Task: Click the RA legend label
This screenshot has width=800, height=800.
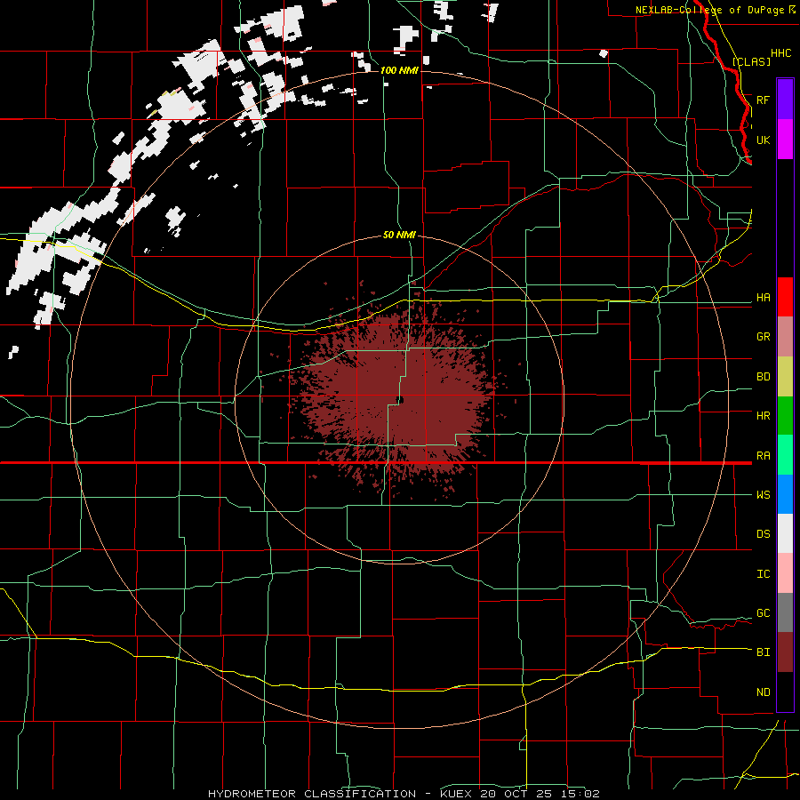Action: 763,456
